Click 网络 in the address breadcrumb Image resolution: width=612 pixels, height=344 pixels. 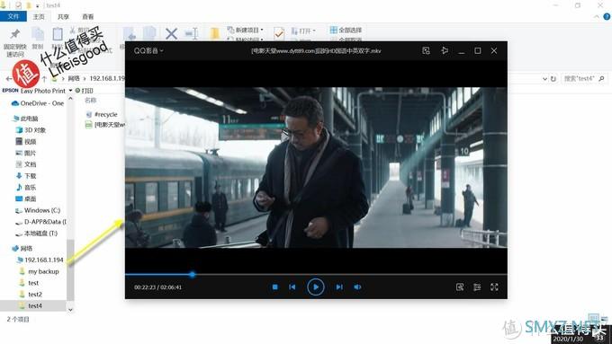click(x=74, y=78)
